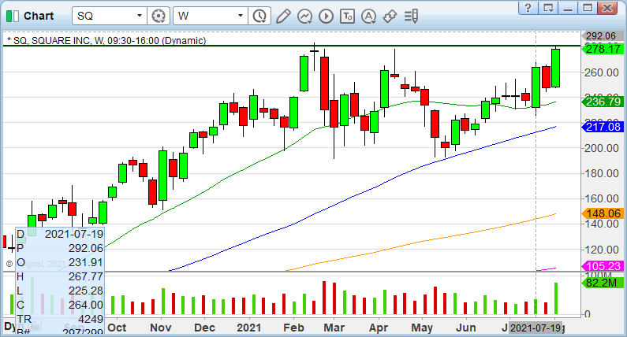Viewport: 627px width, 337px height.
Task: Click the latest tall green volume bar
Action: 556,298
